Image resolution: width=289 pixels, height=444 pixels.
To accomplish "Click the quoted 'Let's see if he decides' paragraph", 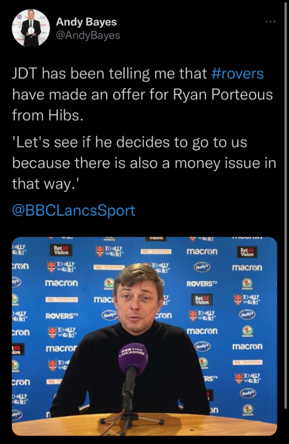I will click(x=144, y=163).
